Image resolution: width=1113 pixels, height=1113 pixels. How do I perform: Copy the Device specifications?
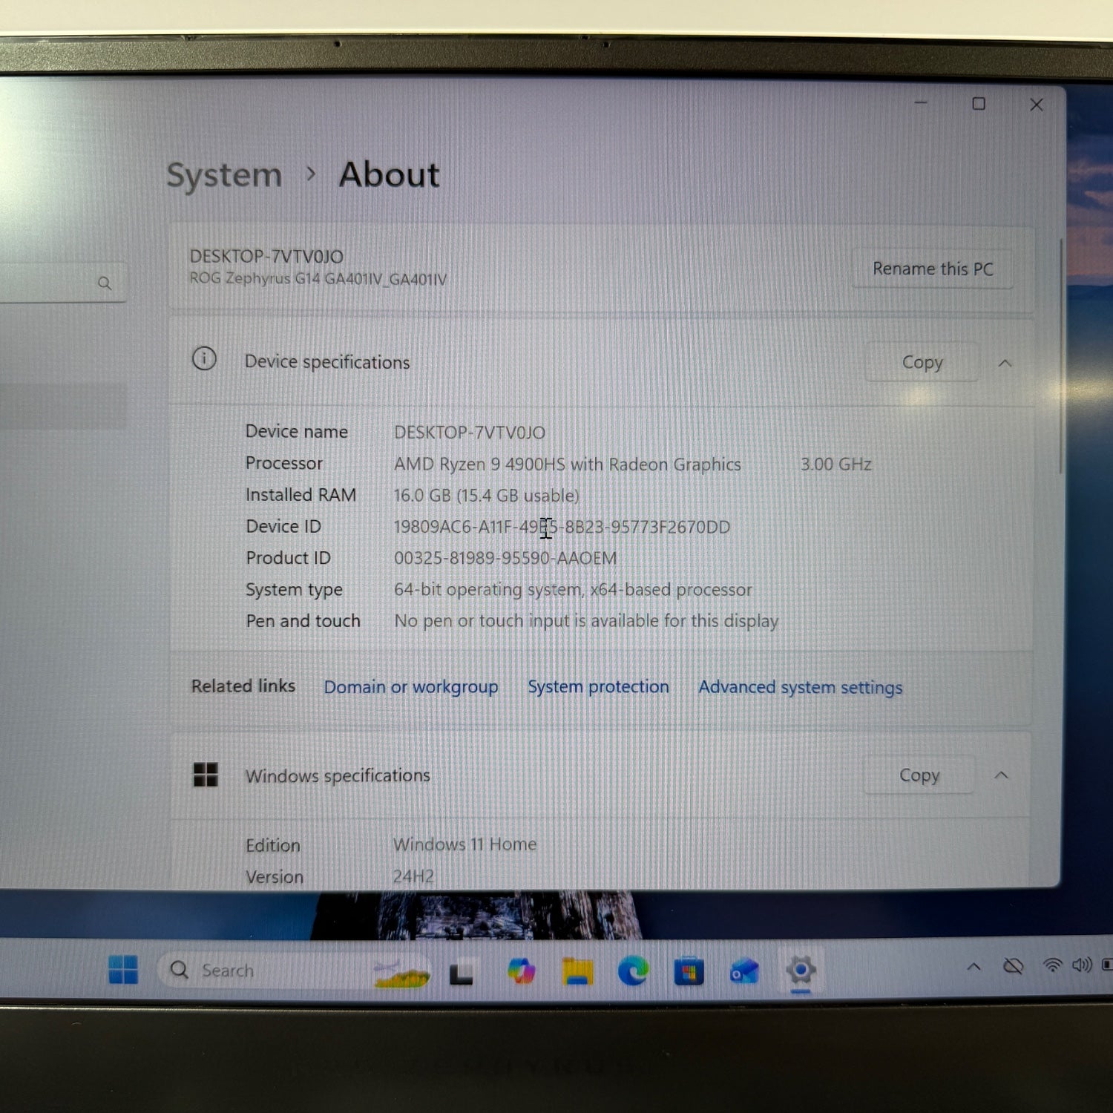tap(922, 362)
